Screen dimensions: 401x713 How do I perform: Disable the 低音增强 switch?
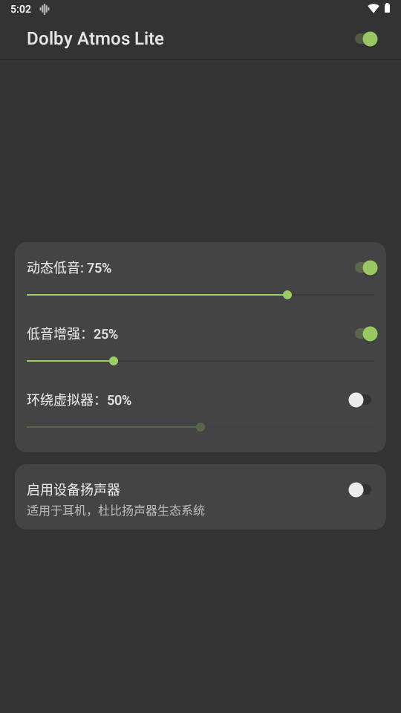tap(366, 333)
